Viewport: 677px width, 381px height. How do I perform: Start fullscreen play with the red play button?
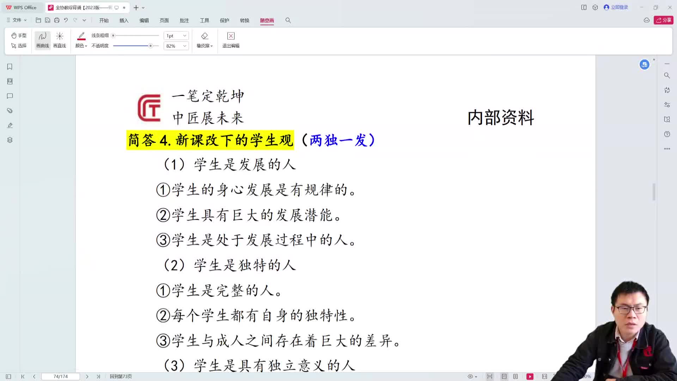pos(530,376)
